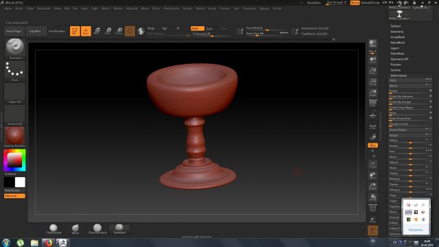Viewport: 439px width, 247px height.
Task: Toggle the Floor grid
Action: (372, 115)
